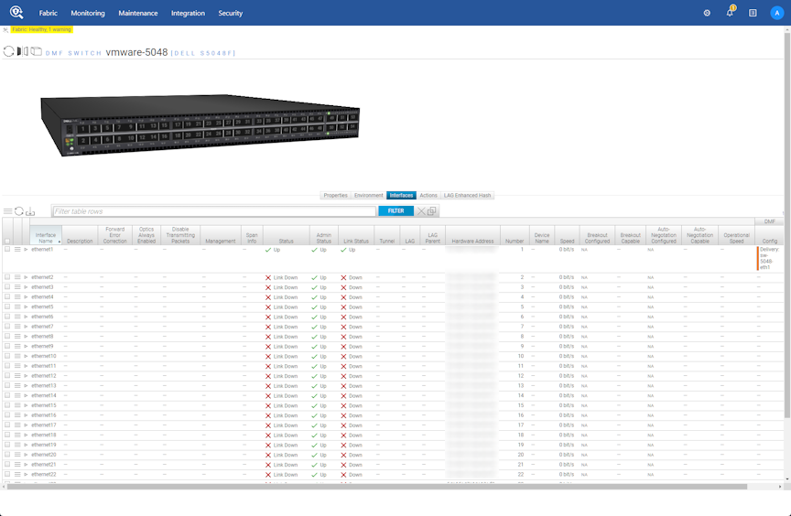
Task: Click the horizontal scrollbar under the table
Action: (x=377, y=487)
